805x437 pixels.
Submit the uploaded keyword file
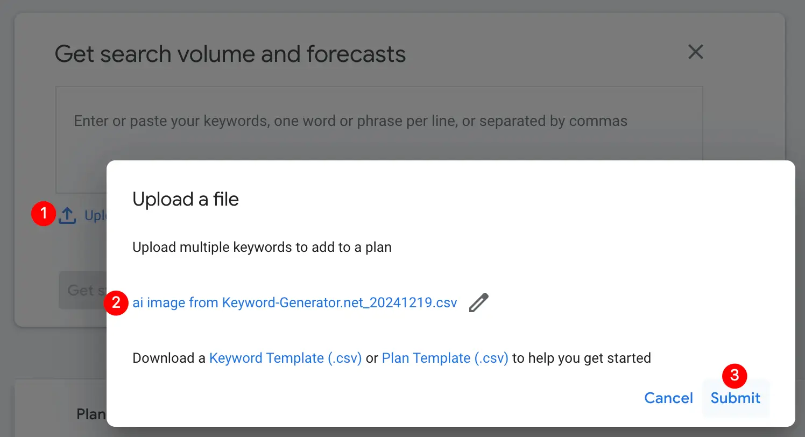click(x=735, y=398)
